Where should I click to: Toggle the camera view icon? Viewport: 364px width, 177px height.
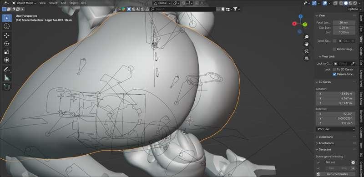pos(307,51)
